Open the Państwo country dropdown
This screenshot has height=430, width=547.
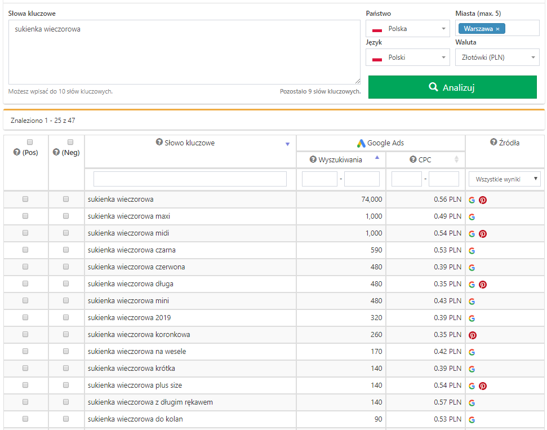(x=407, y=29)
